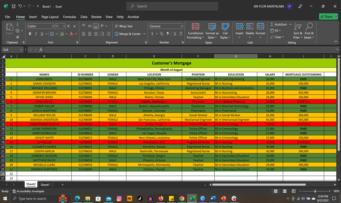
Task: Expand the General number format dropdown
Action: (181, 26)
